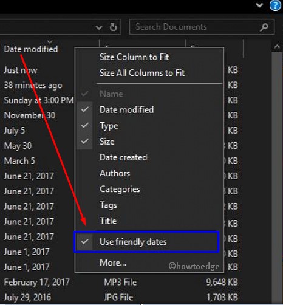The width and height of the screenshot is (283, 305).
Task: Collapse the ribbon with the top-right chevron
Action: (x=259, y=5)
